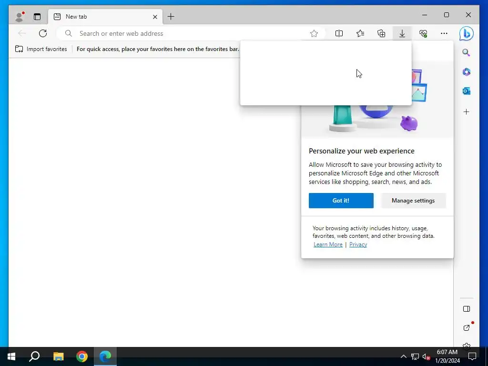Show hidden tray icons chevron
The height and width of the screenshot is (366, 488).
coord(403,356)
